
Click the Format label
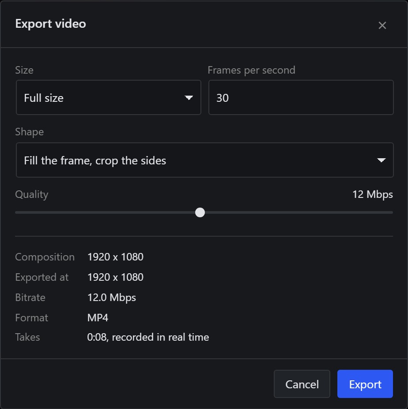[x=32, y=318]
